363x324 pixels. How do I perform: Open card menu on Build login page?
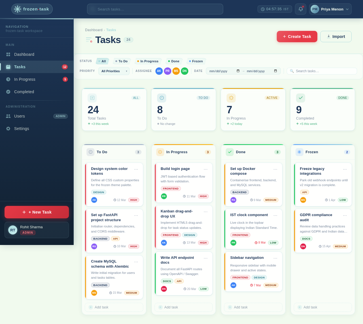pos(206,169)
